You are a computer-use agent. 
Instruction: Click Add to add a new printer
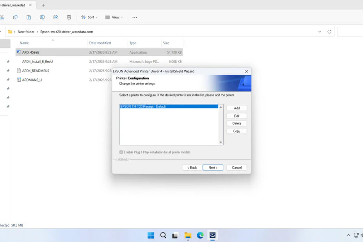click(237, 108)
